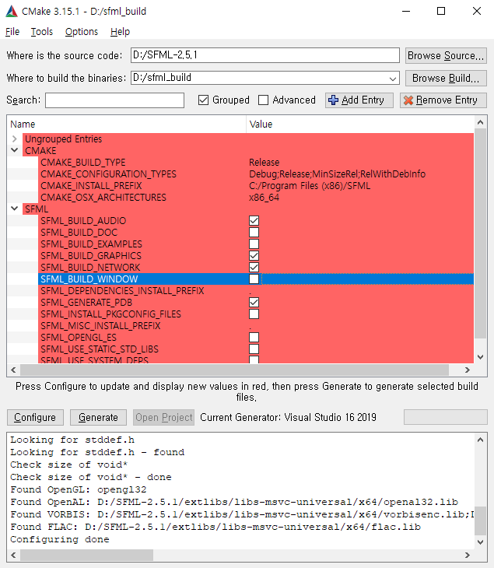The height and width of the screenshot is (568, 494).
Task: Click the Configure button
Action: click(35, 417)
